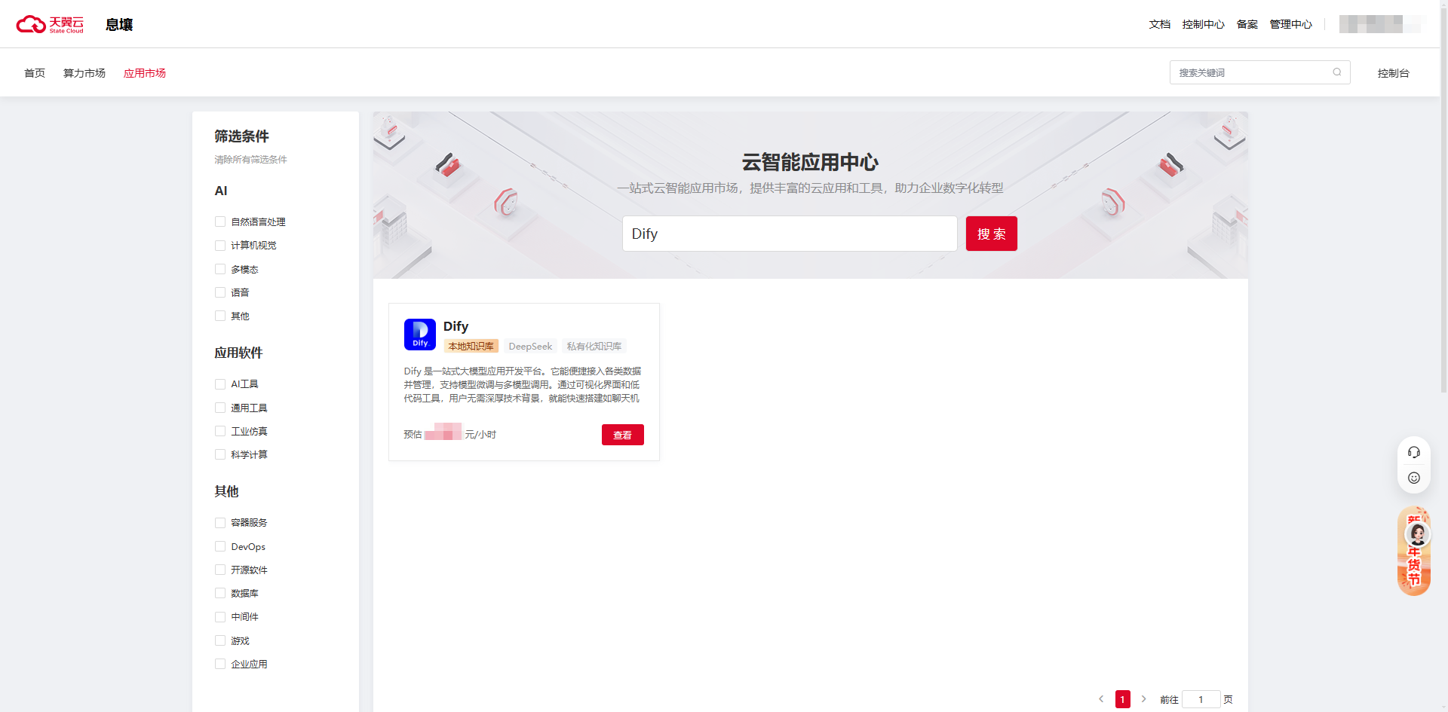The width and height of the screenshot is (1448, 712).
Task: Tick the 语音 filter checkbox
Action: click(220, 292)
